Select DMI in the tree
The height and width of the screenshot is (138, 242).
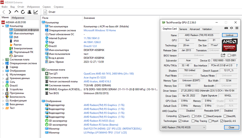[x=14, y=37]
